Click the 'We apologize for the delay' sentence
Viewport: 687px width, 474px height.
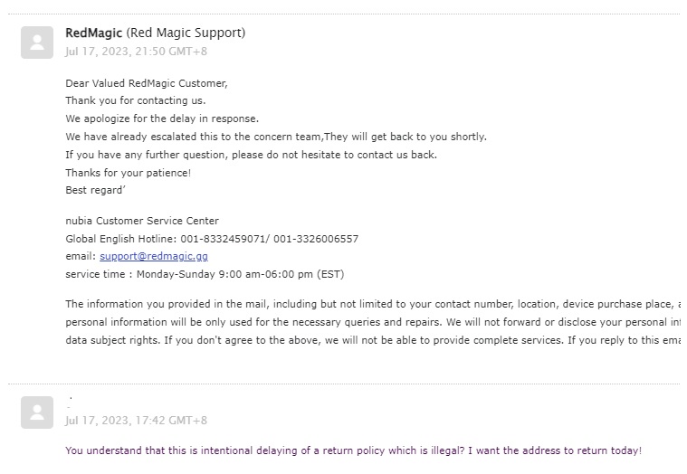pyautogui.click(x=162, y=118)
